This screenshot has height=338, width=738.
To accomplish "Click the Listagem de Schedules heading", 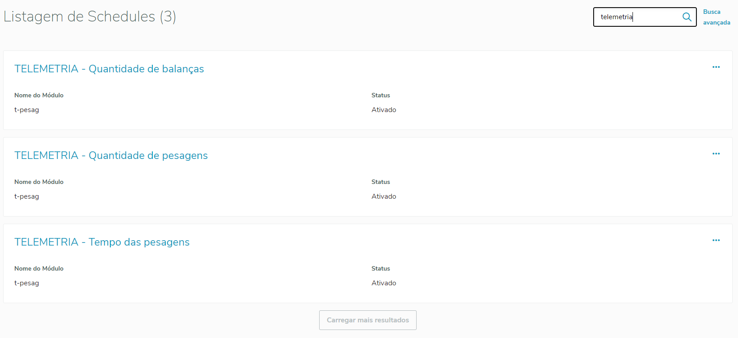I will click(x=89, y=17).
